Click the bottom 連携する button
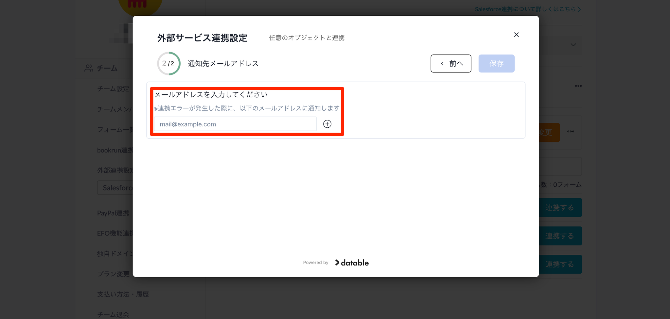This screenshot has height=319, width=670. pos(560,264)
